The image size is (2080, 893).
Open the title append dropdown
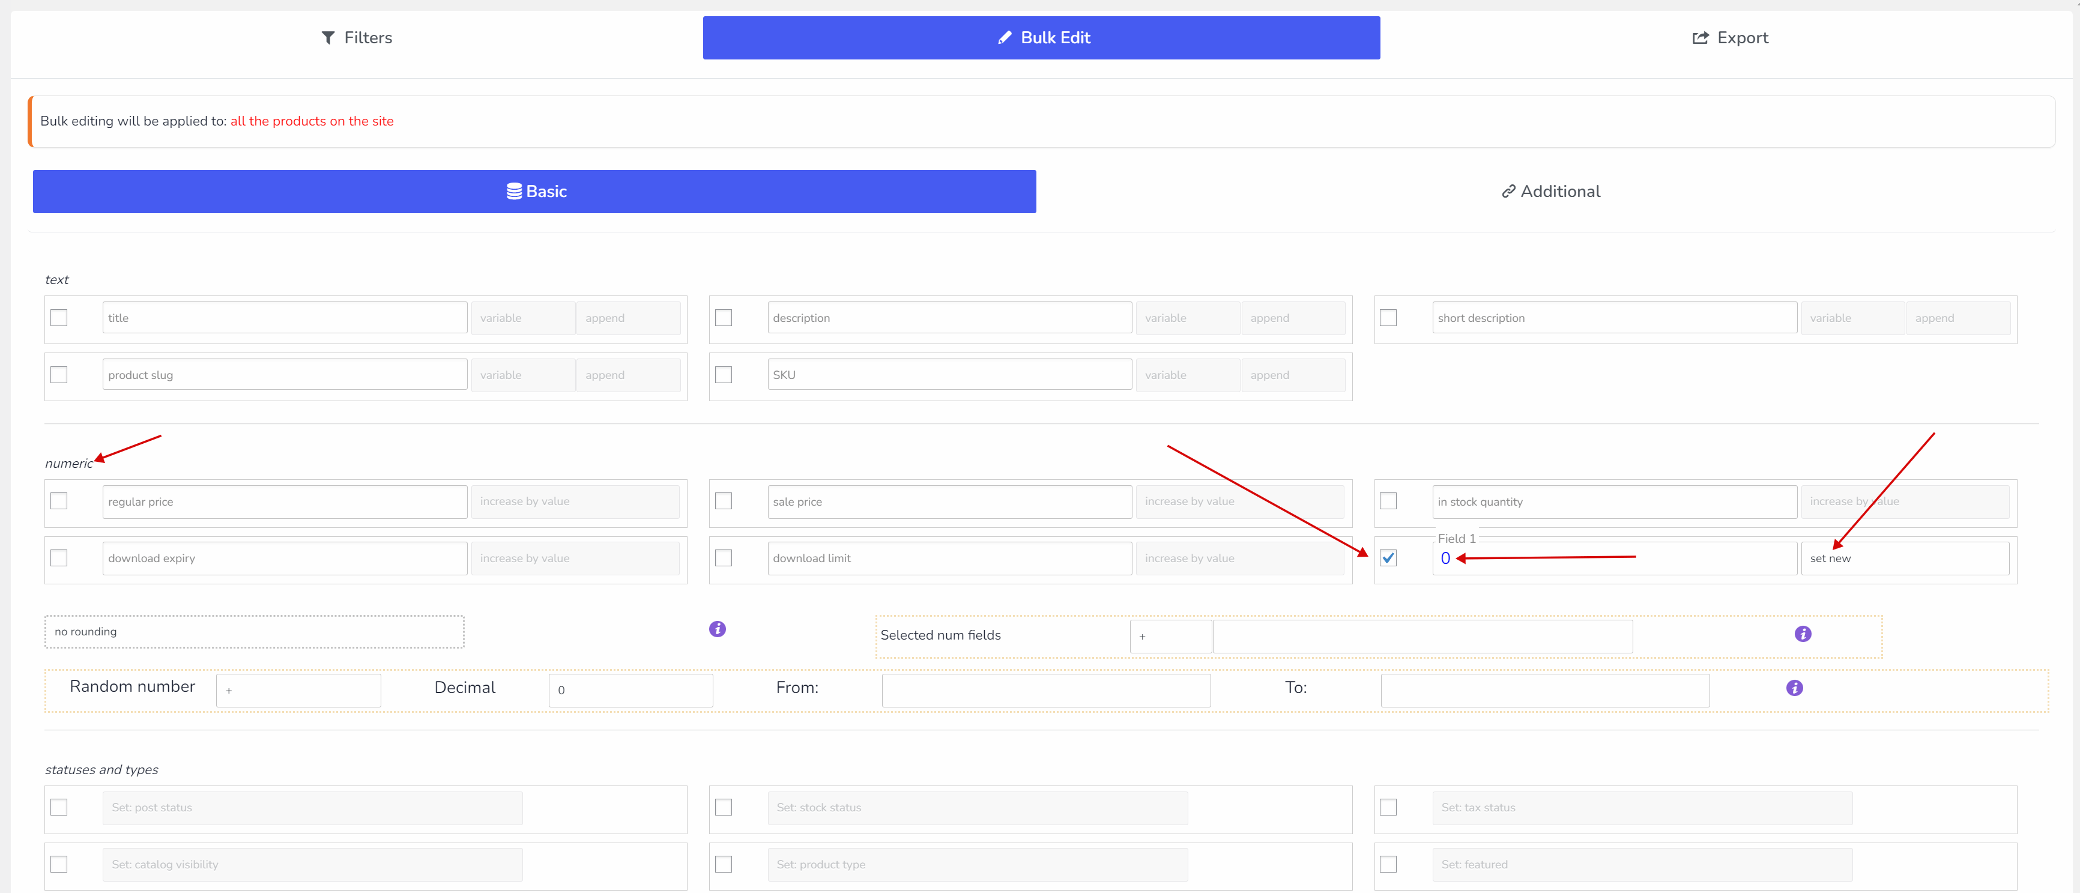click(x=628, y=318)
